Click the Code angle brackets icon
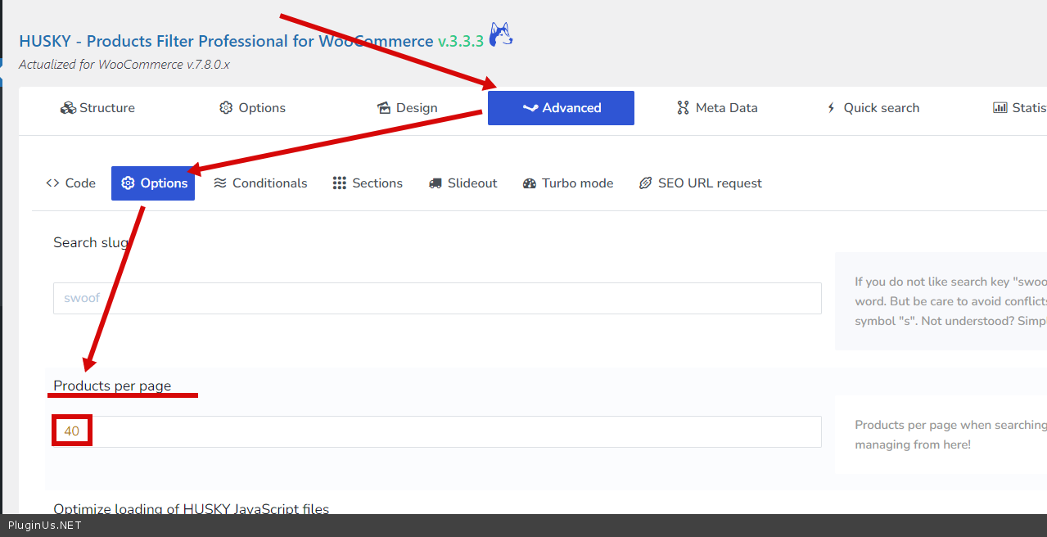The image size is (1047, 537). 52,183
